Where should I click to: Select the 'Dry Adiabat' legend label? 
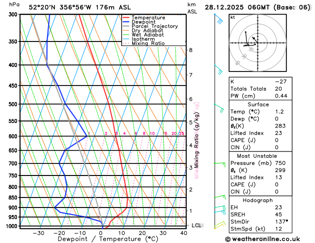[147, 30]
